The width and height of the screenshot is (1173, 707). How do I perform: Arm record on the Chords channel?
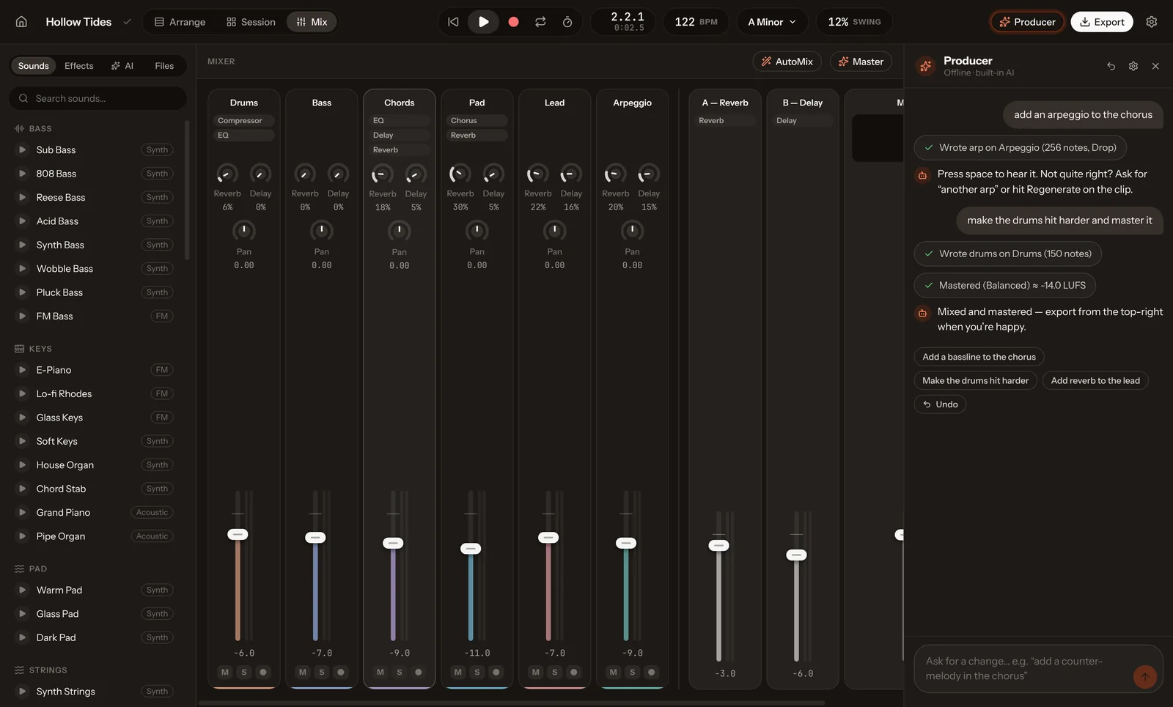click(419, 672)
